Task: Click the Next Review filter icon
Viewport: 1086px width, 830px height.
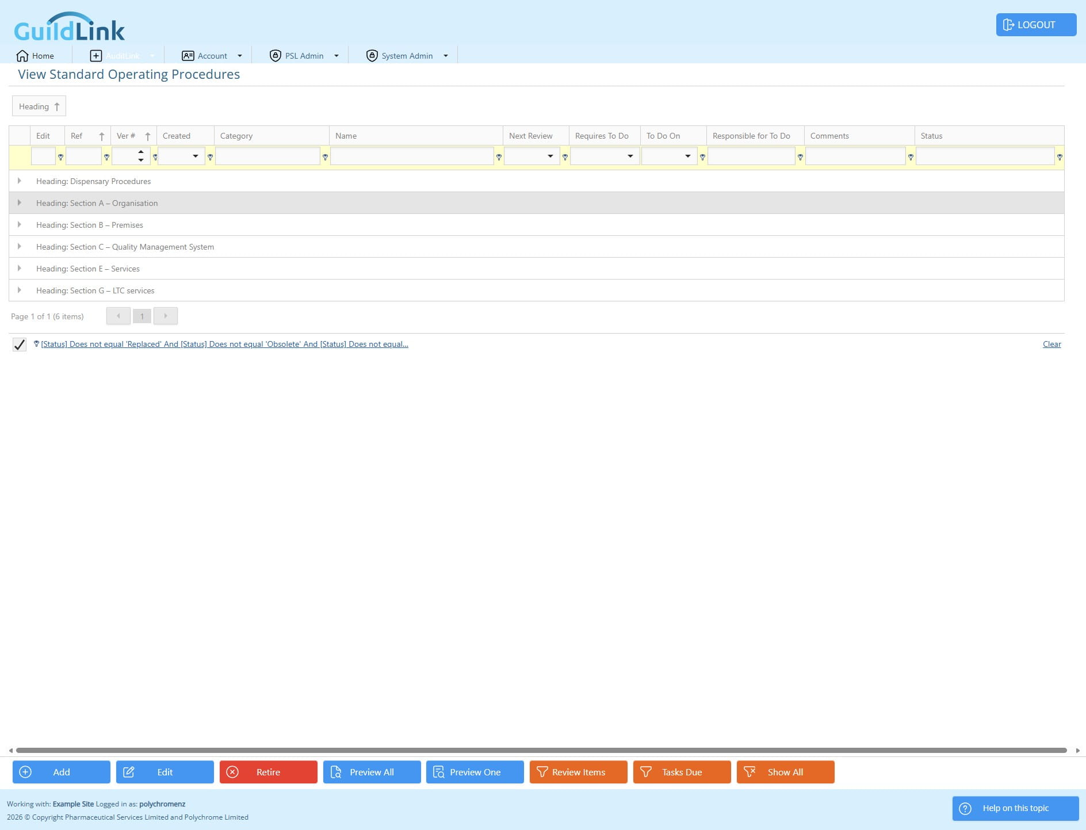Action: pyautogui.click(x=565, y=156)
